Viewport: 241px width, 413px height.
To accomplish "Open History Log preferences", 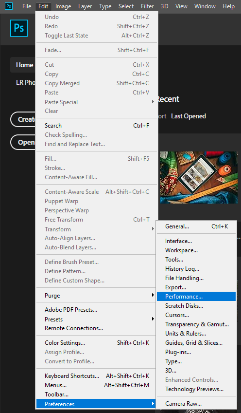I will 196,269.
